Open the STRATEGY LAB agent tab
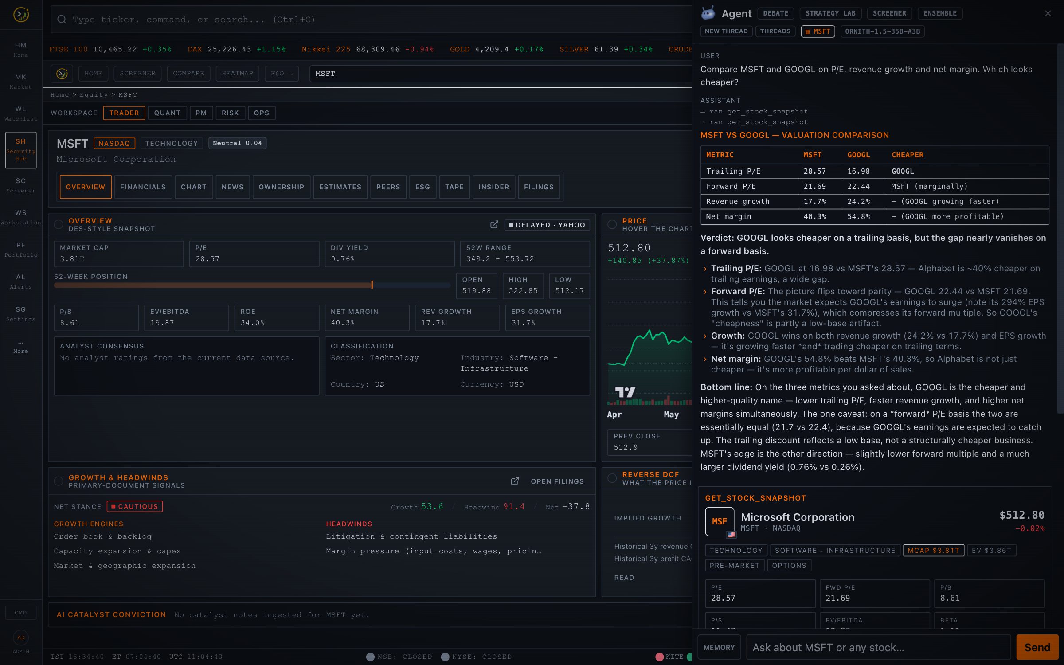Image resolution: width=1064 pixels, height=665 pixels. [x=830, y=13]
